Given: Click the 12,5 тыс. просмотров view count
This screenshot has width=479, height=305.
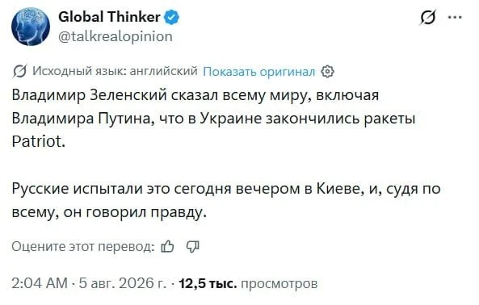Looking at the screenshot, I should point(248,283).
